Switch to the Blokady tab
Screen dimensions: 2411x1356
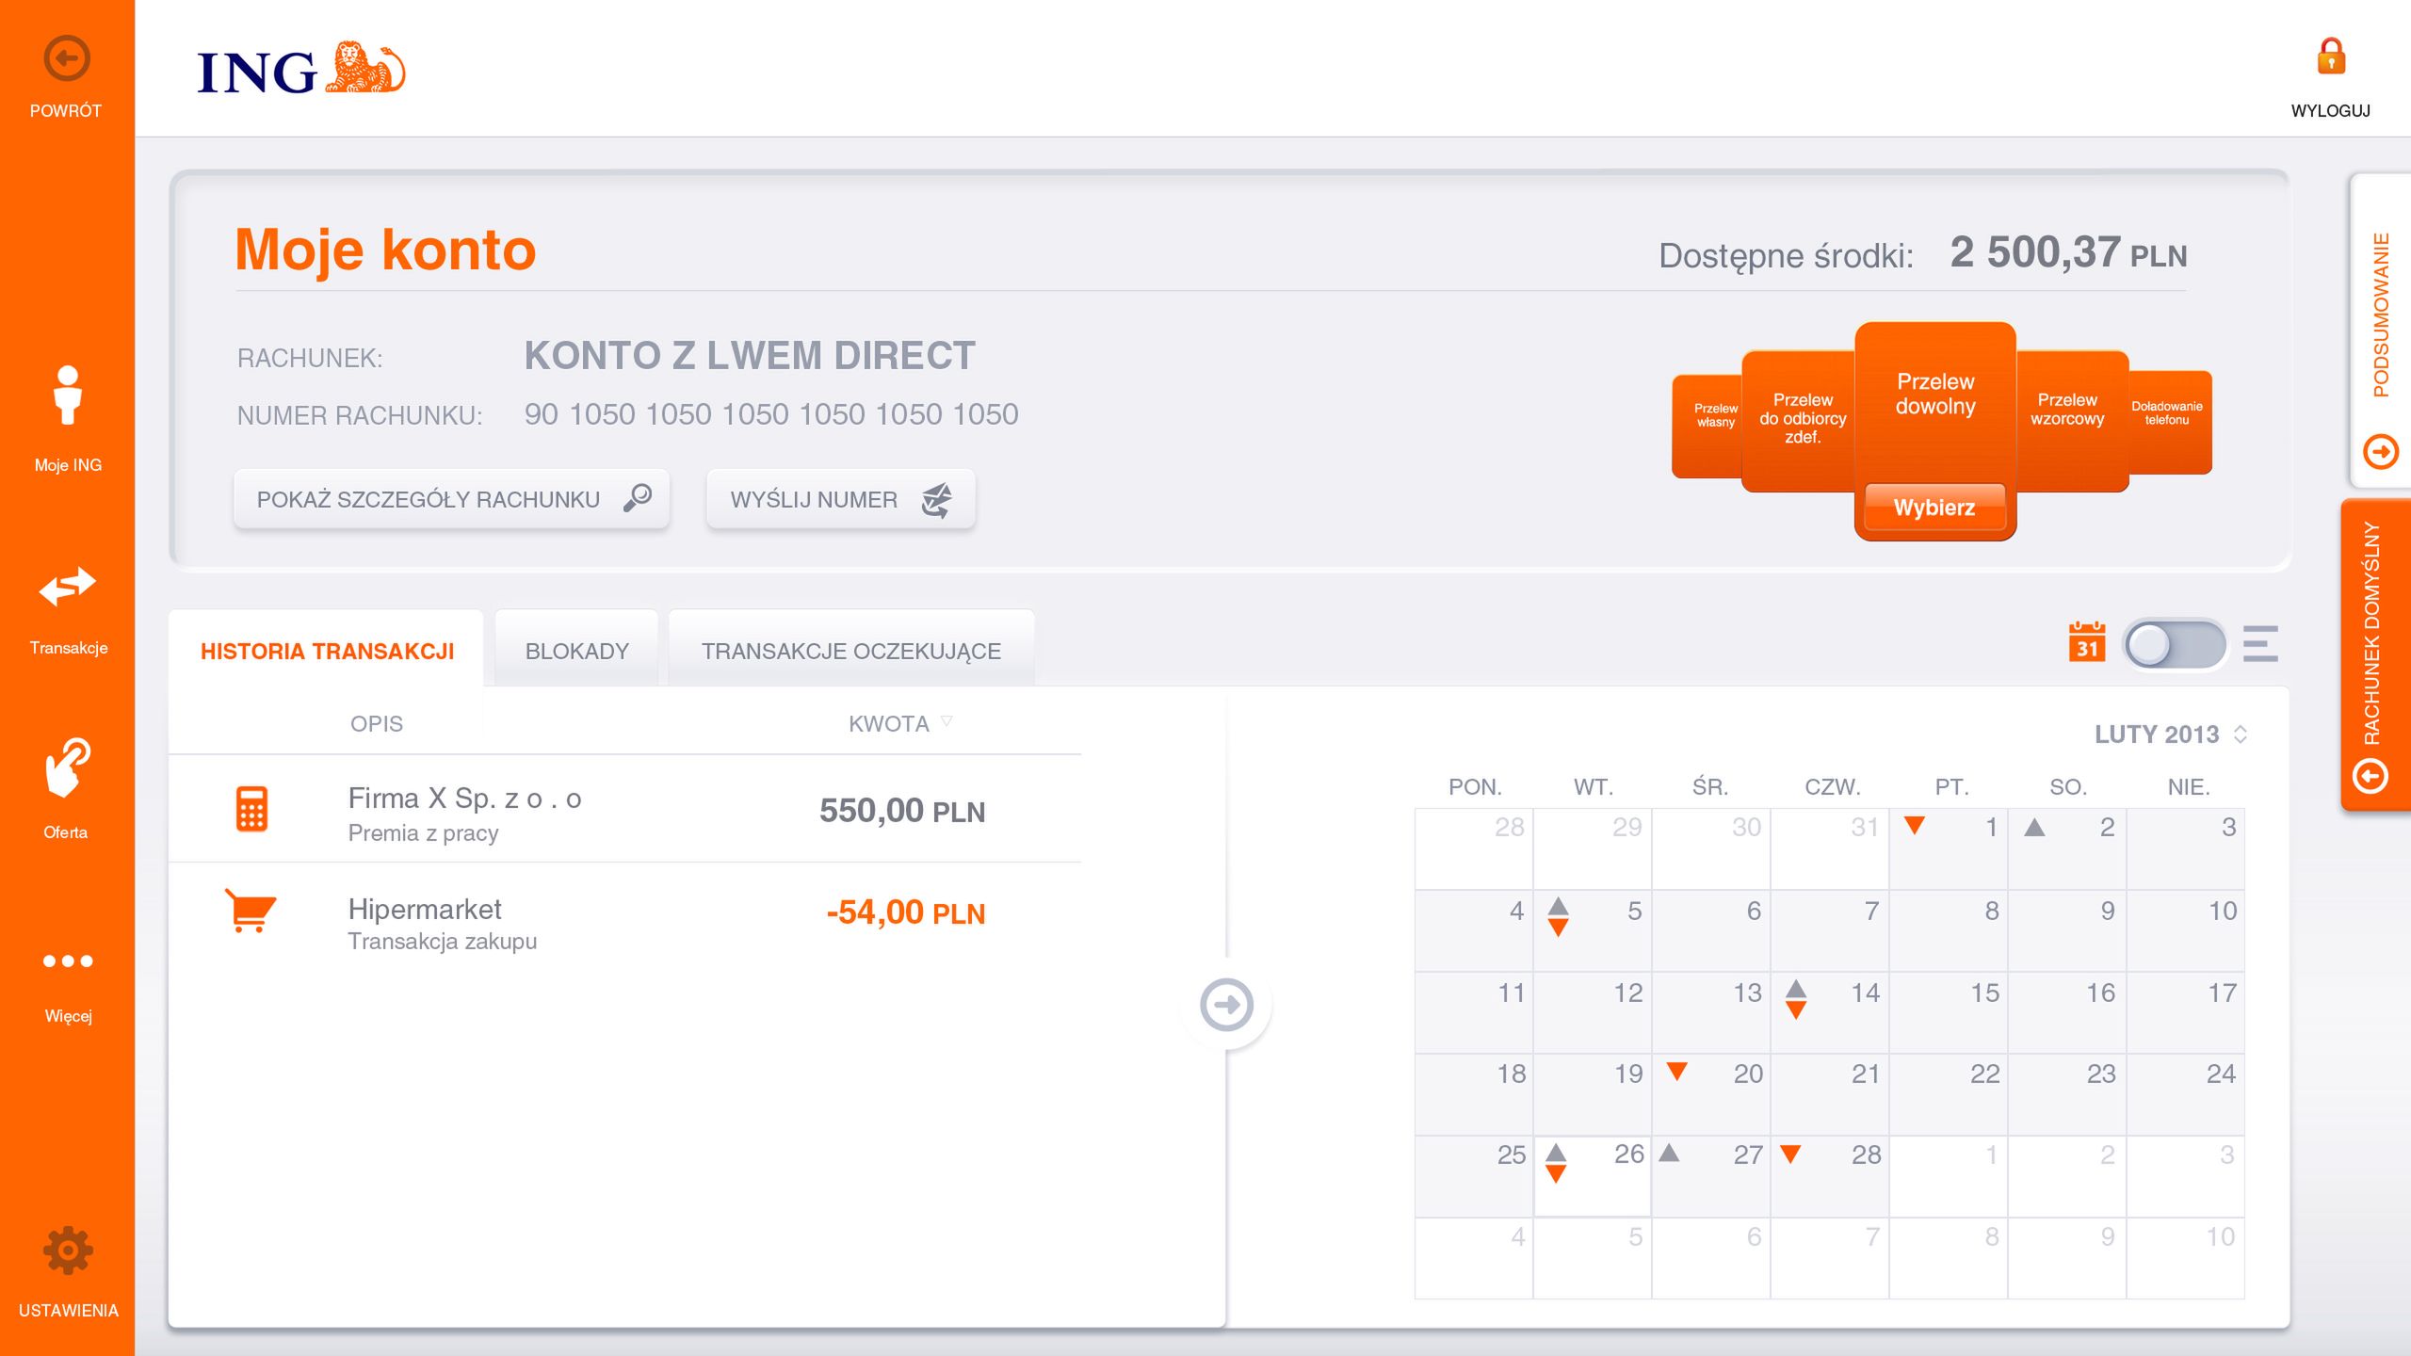click(x=577, y=649)
